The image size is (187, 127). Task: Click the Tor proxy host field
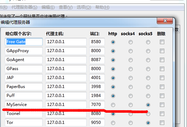[66, 123]
